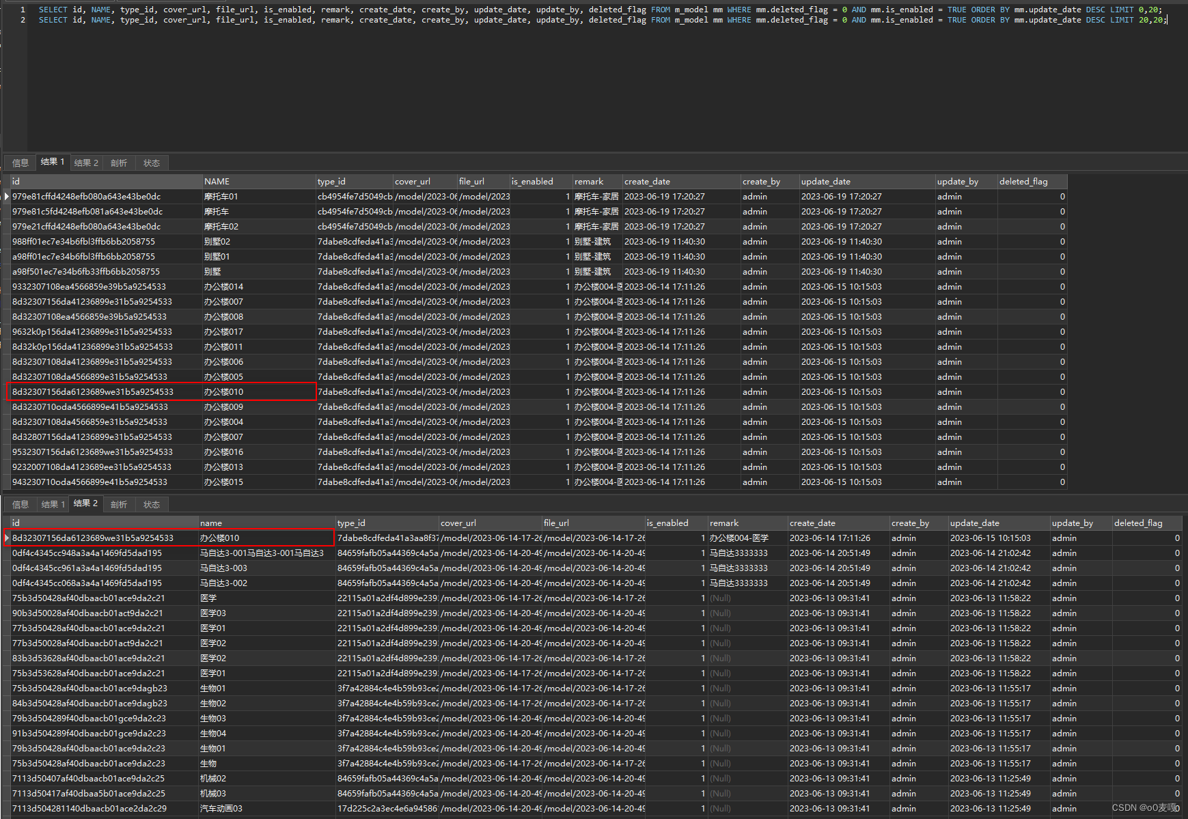This screenshot has width=1188, height=819.
Task: Select the 摩托车01 name cell
Action: pos(259,197)
